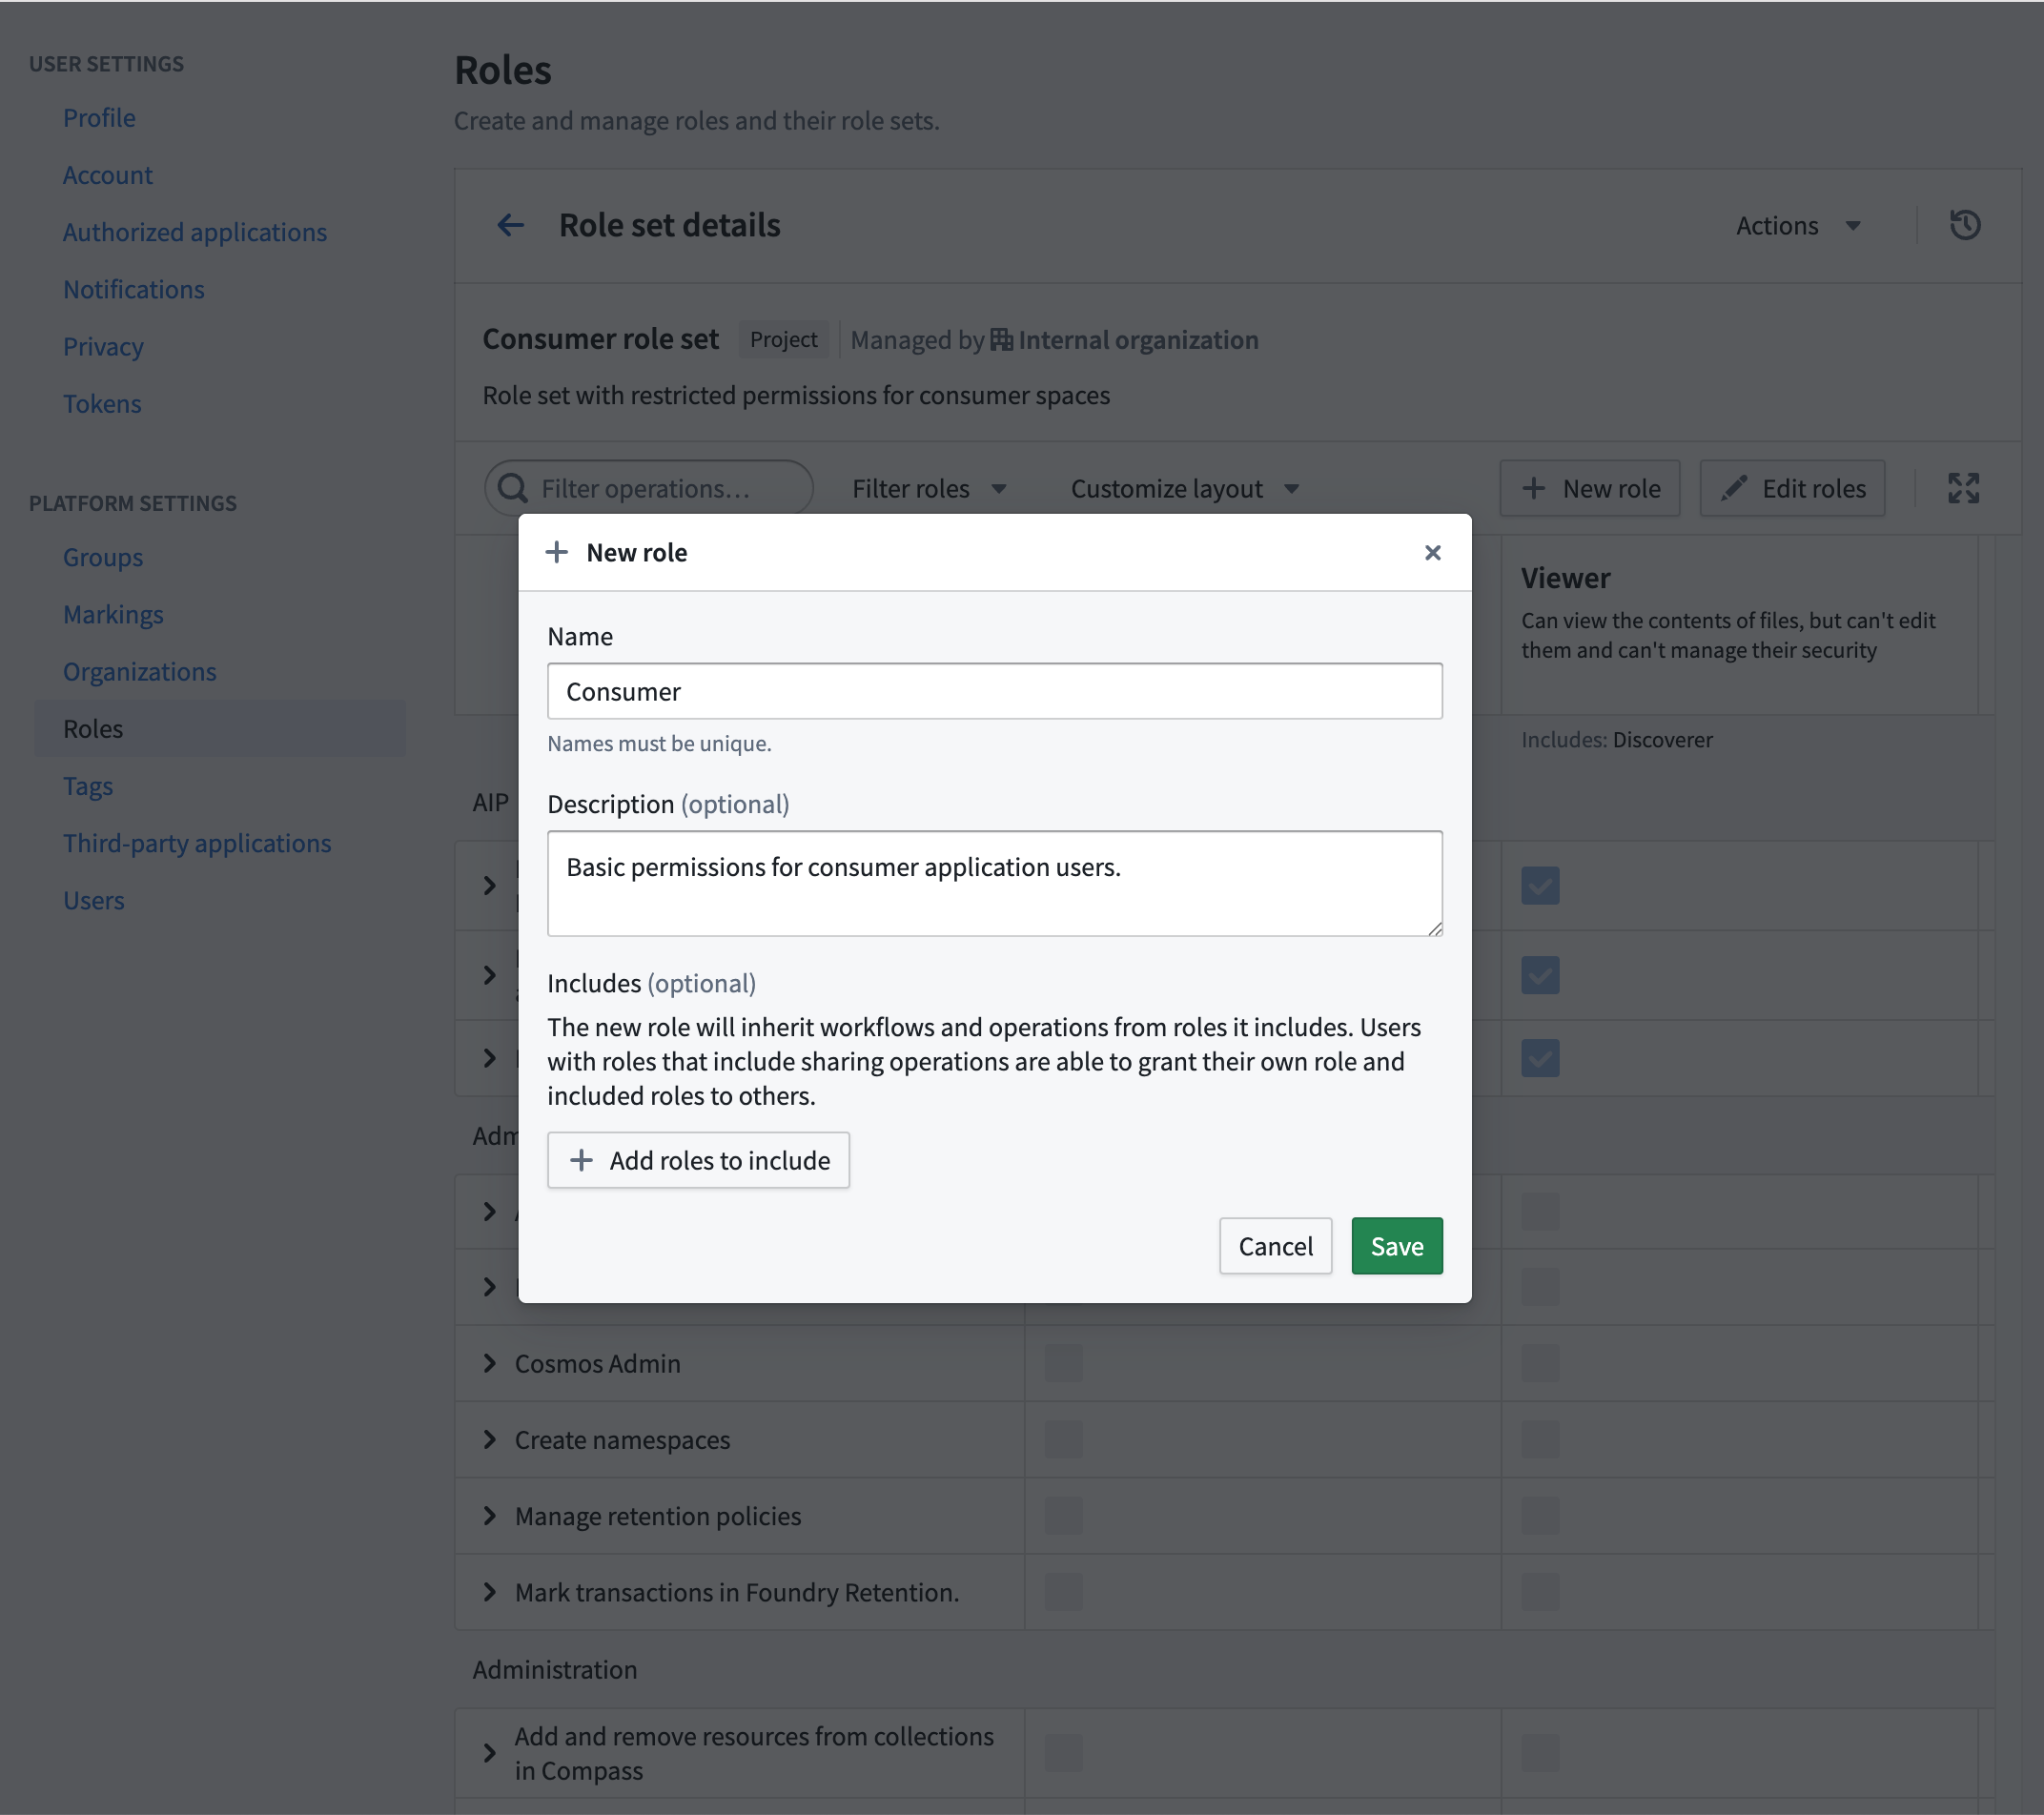Open the Customize layout dropdown
Screen dimensions: 2044x1815
coord(1184,489)
